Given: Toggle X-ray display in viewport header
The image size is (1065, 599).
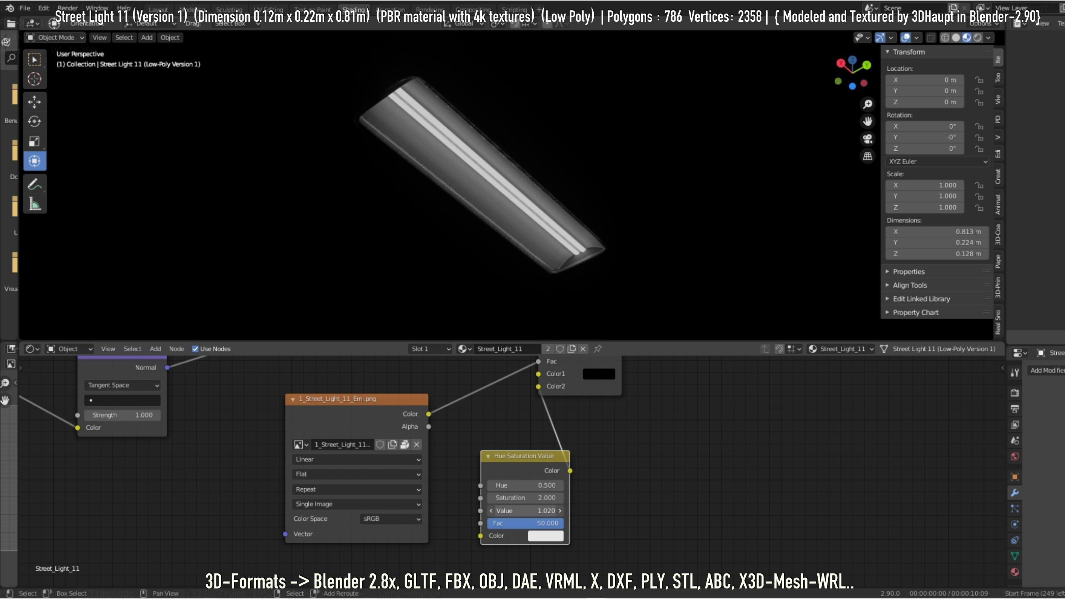Looking at the screenshot, I should click(930, 38).
